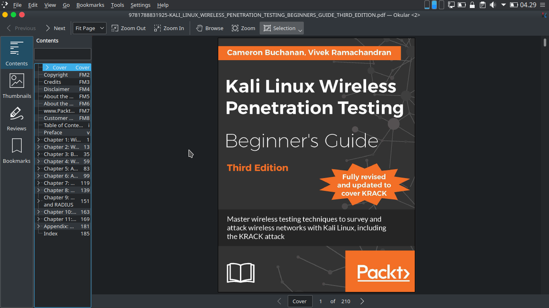The width and height of the screenshot is (549, 308).
Task: Open the clipboard tray icon
Action: [x=483, y=5]
